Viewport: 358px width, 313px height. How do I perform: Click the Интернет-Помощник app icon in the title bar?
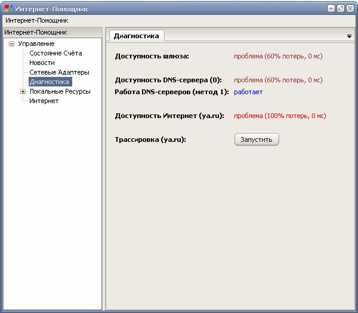[x=8, y=8]
